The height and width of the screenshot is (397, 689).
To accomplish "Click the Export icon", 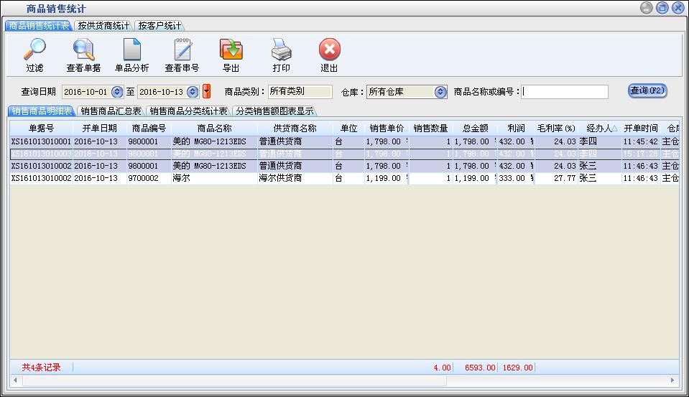I will [x=231, y=50].
